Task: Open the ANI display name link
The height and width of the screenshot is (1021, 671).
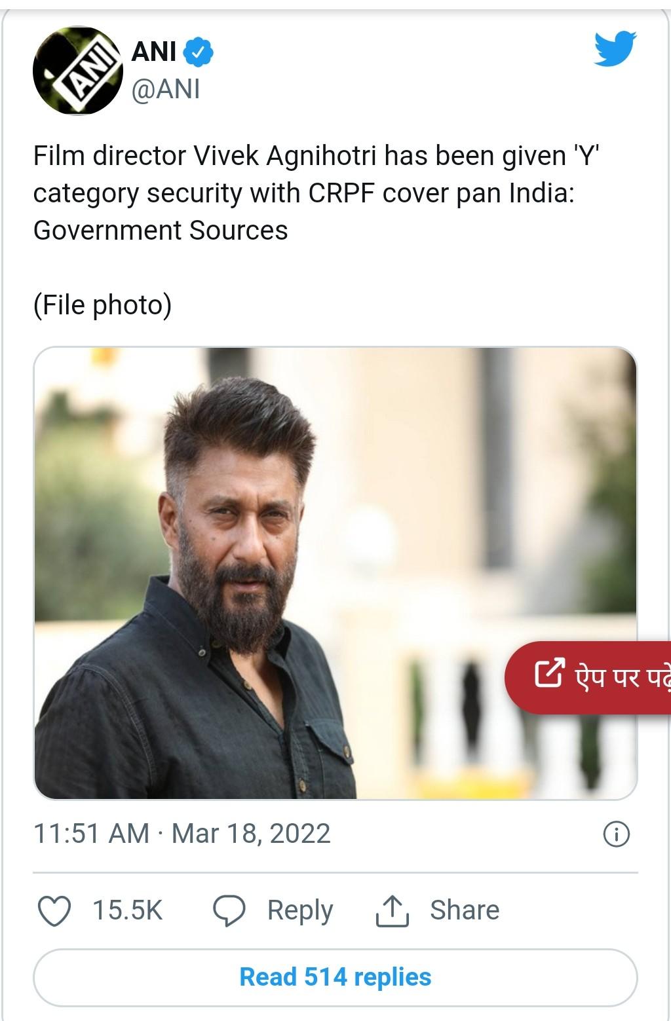Action: (x=154, y=52)
